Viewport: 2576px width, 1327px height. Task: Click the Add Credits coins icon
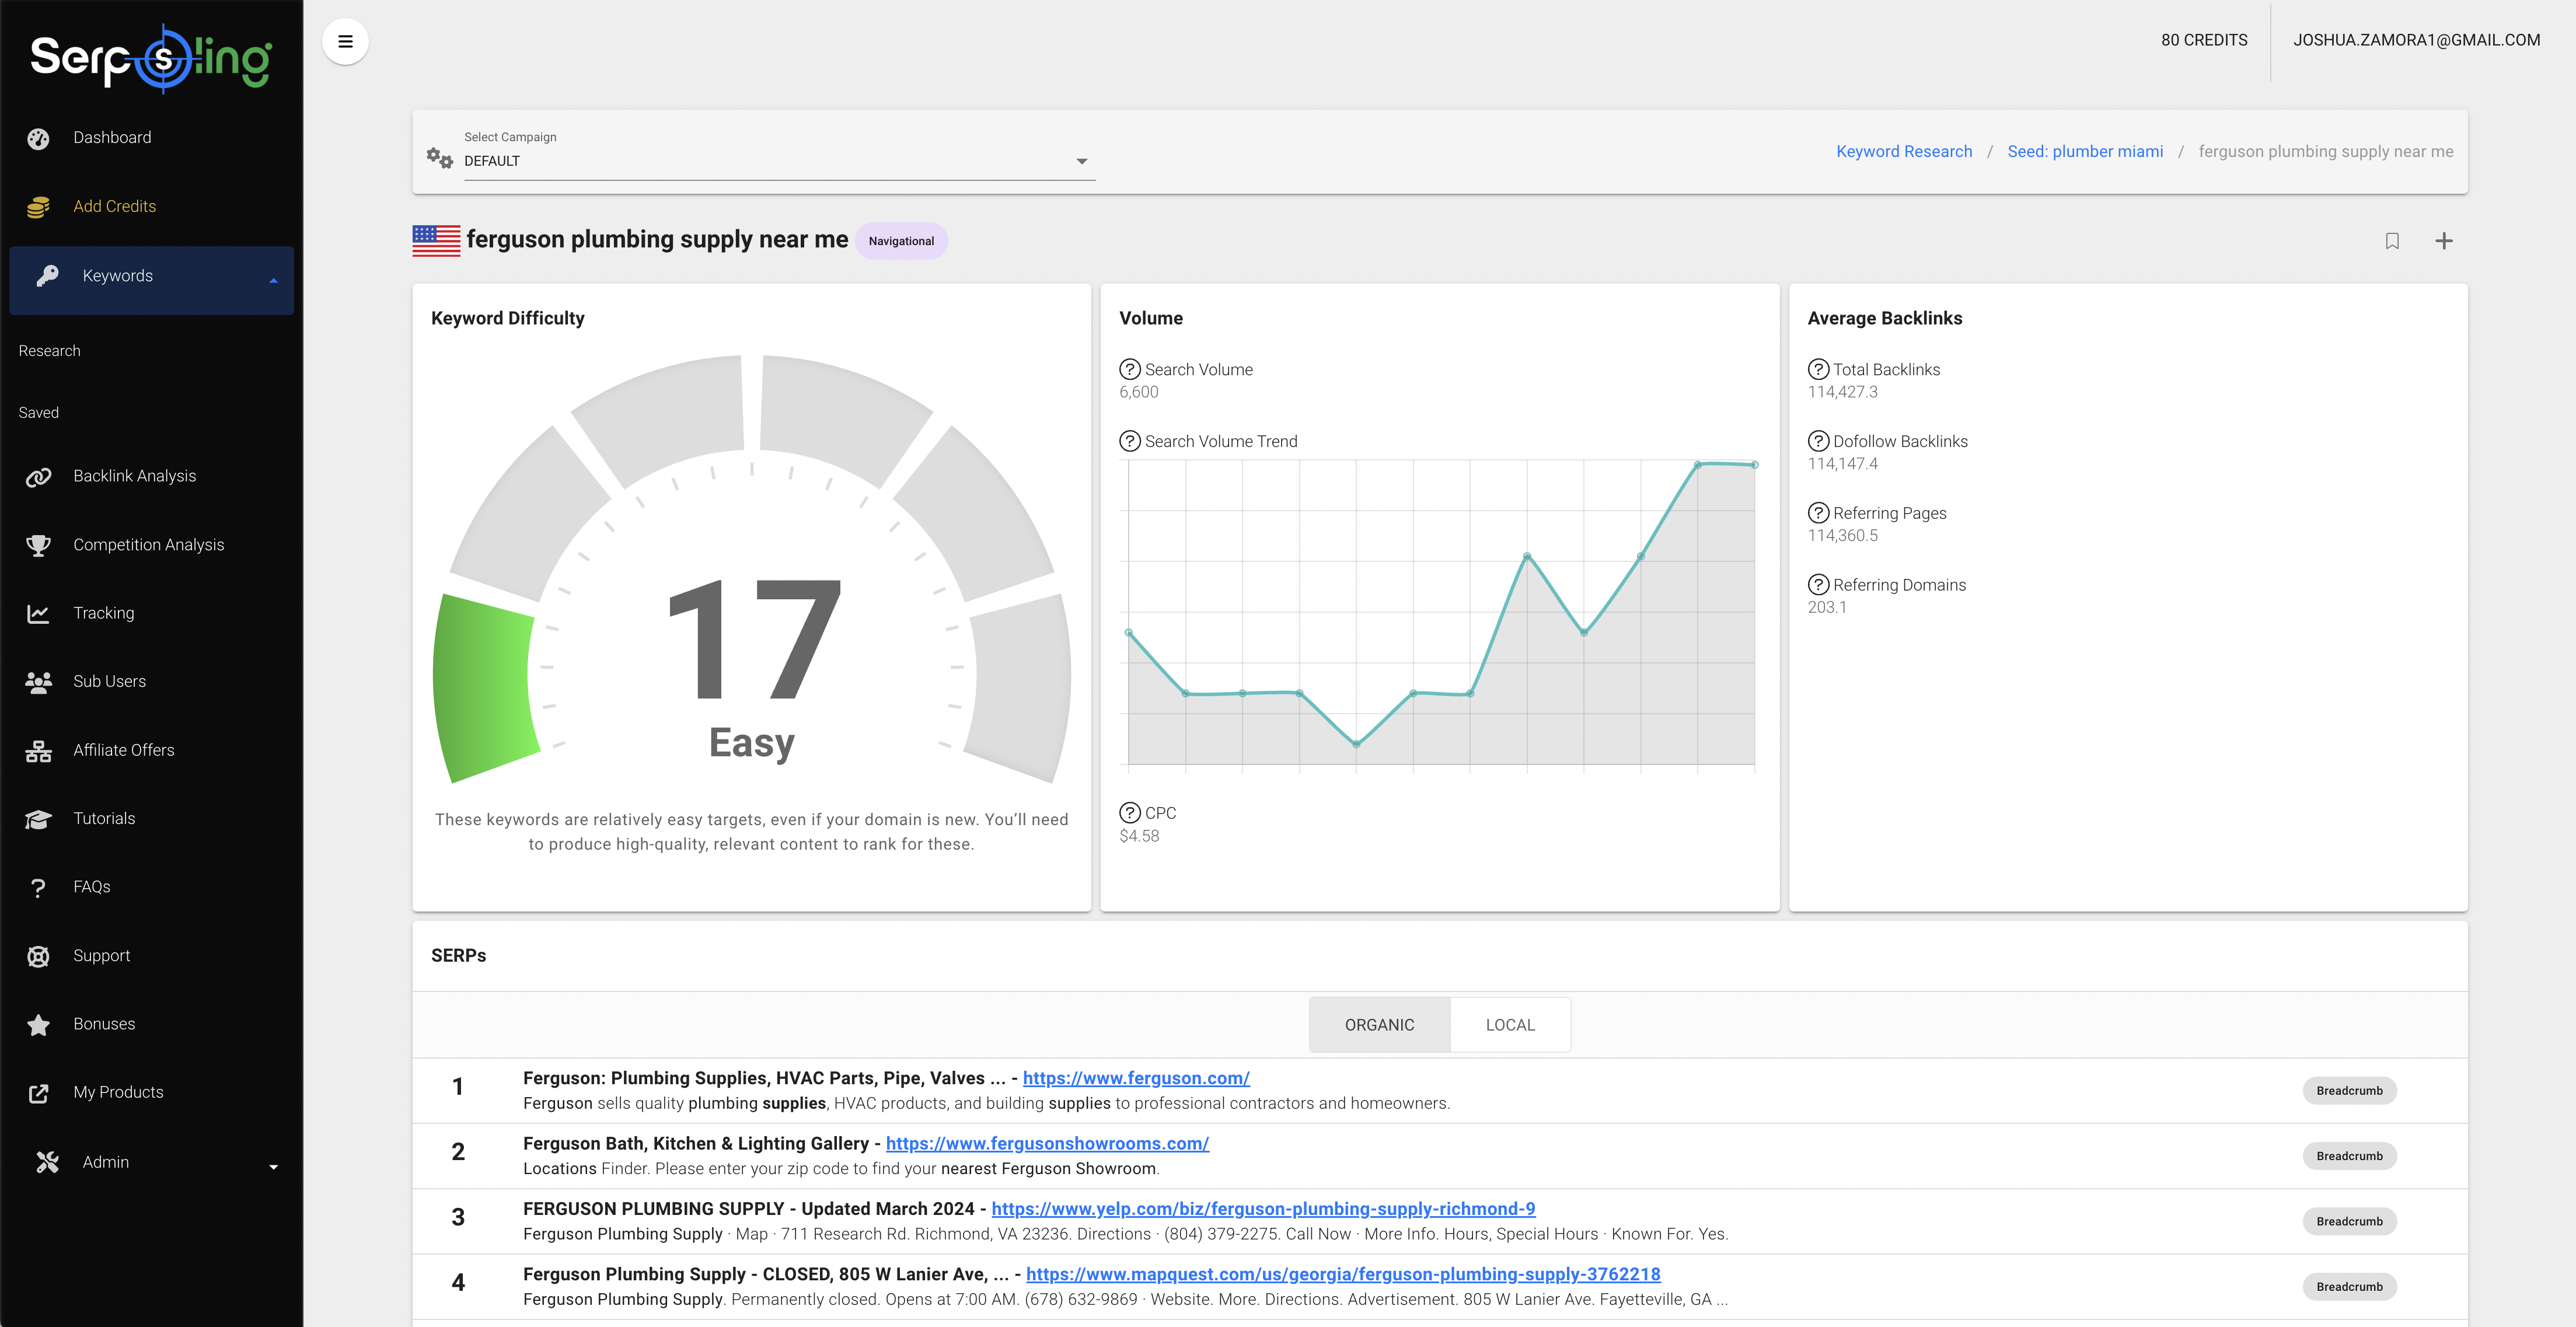coord(38,207)
